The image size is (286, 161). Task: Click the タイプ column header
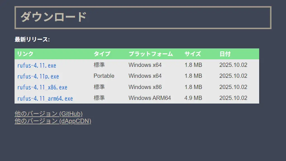click(x=102, y=54)
